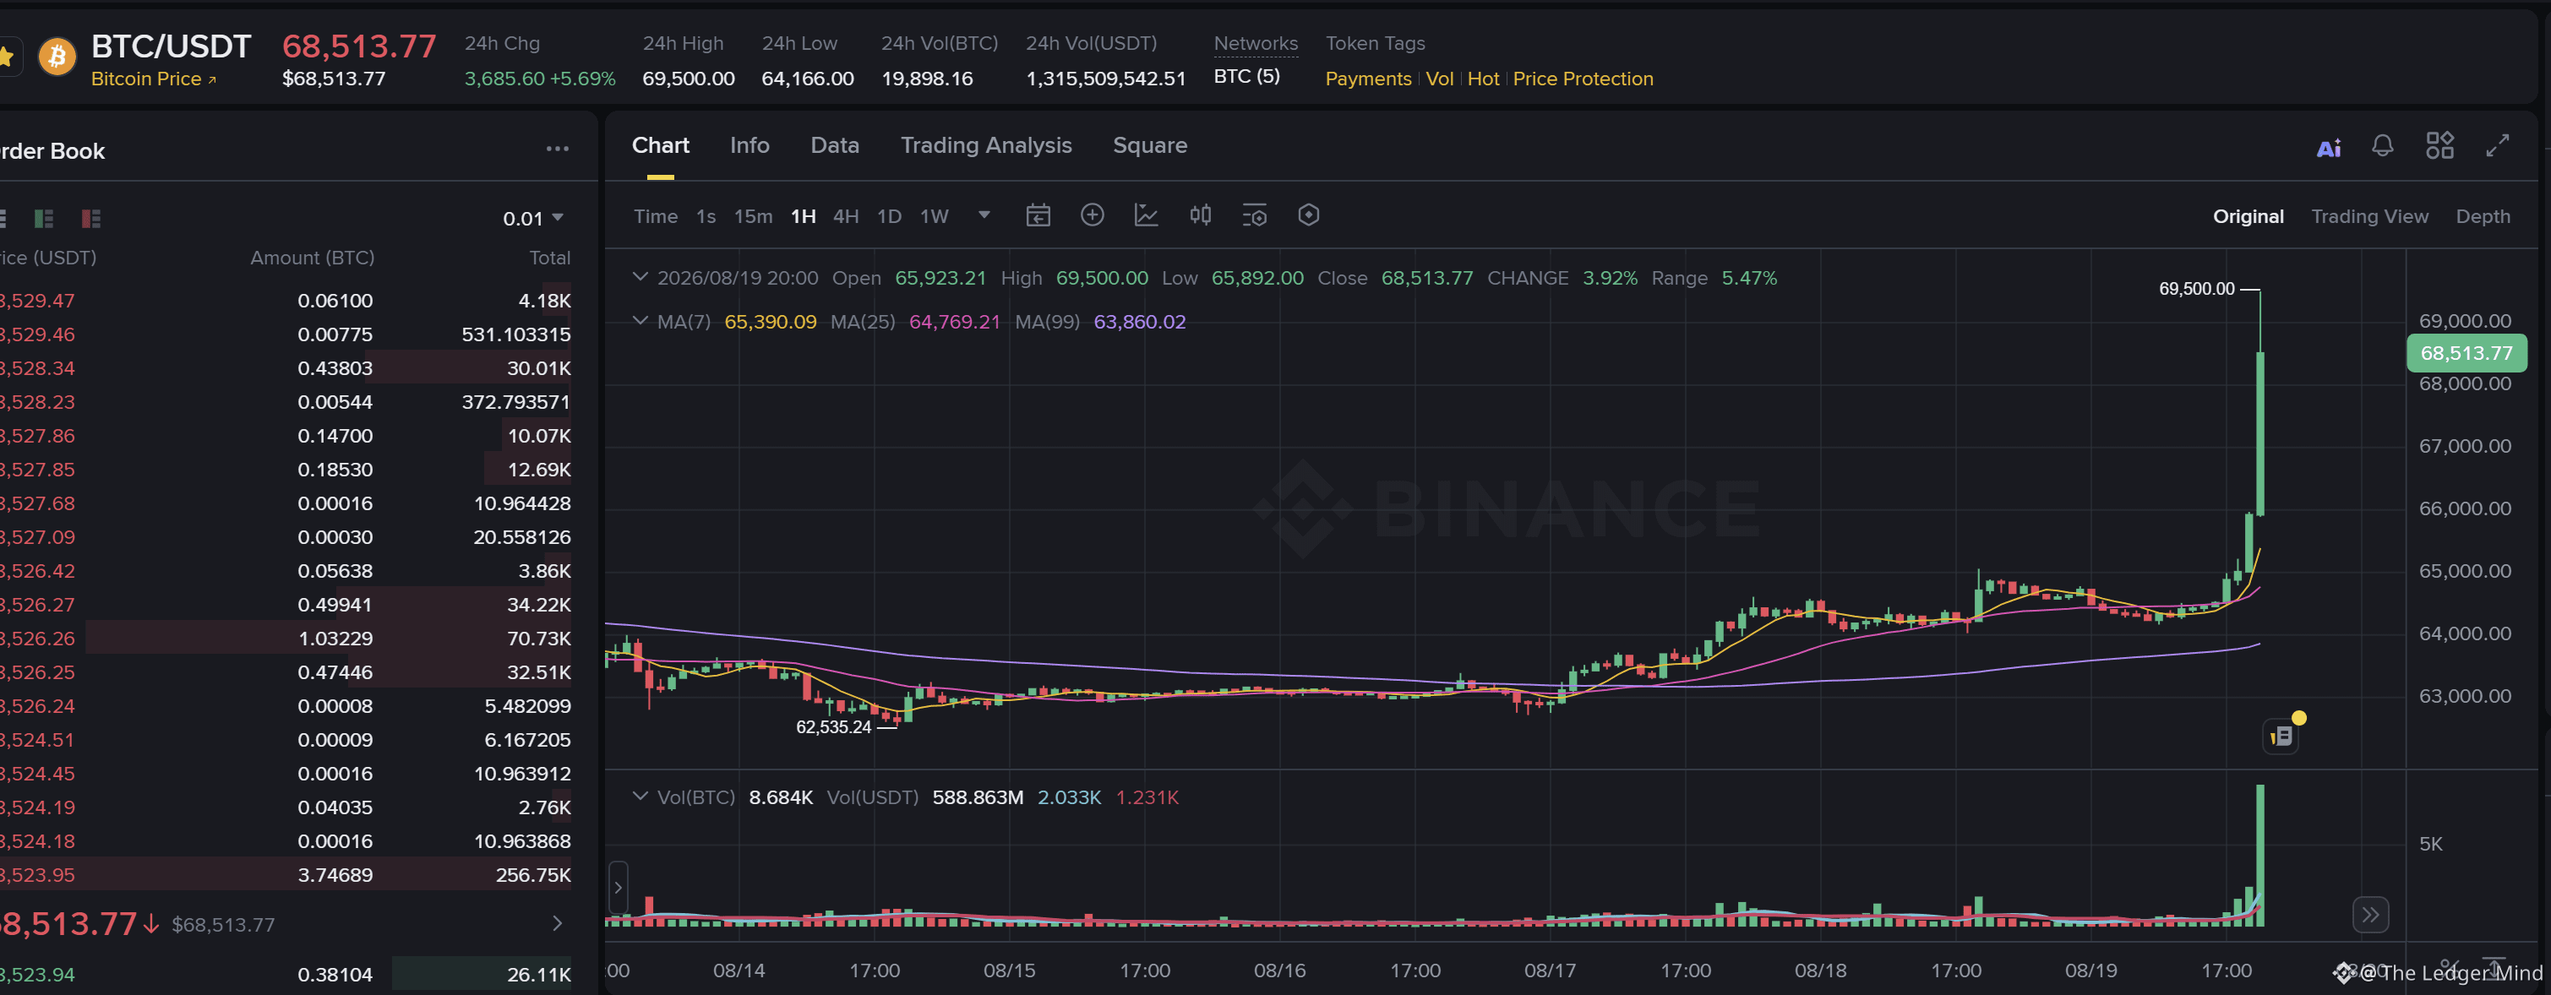
Task: Click the 62,535.24 low price marker on chart
Action: pos(833,726)
